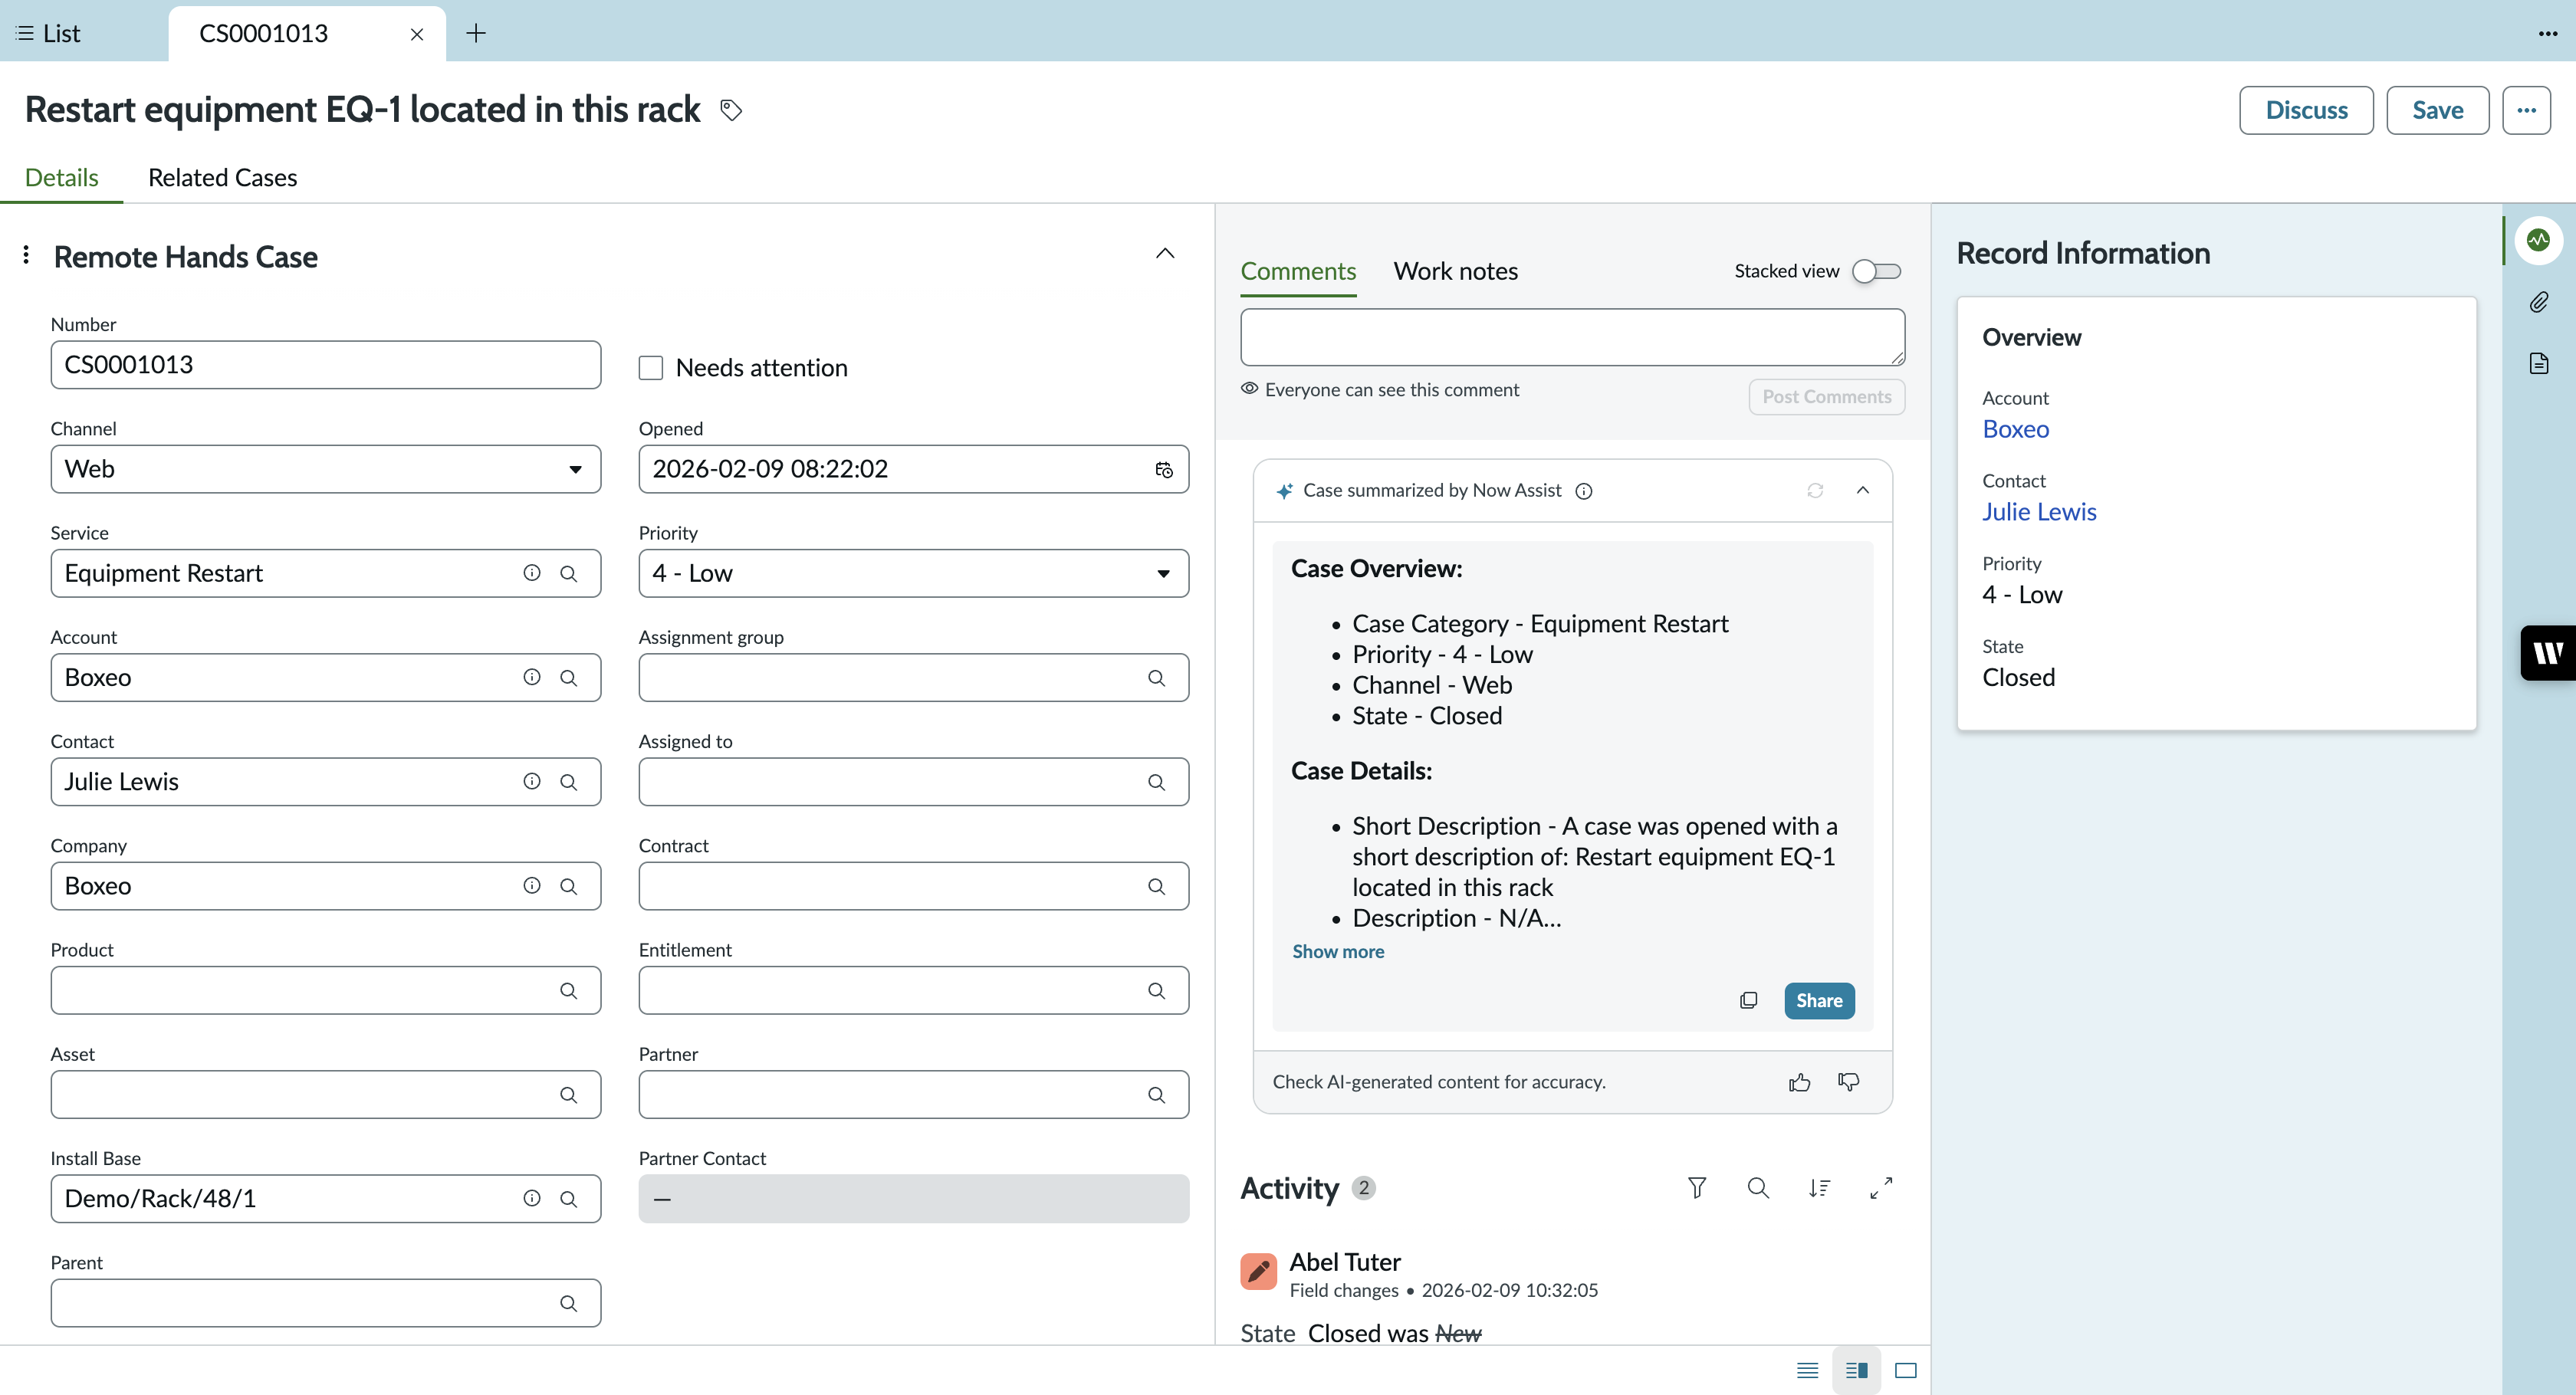
Task: Click the thumbs up feedback icon
Action: [x=1799, y=1082]
